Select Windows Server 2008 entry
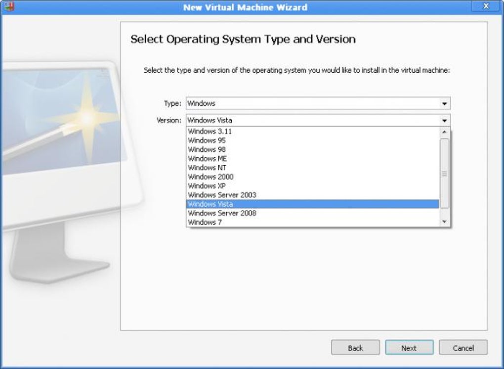504x369 pixels. pyautogui.click(x=312, y=213)
